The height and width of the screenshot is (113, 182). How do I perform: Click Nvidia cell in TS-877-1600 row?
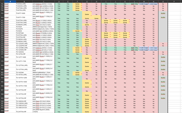point(163,13)
